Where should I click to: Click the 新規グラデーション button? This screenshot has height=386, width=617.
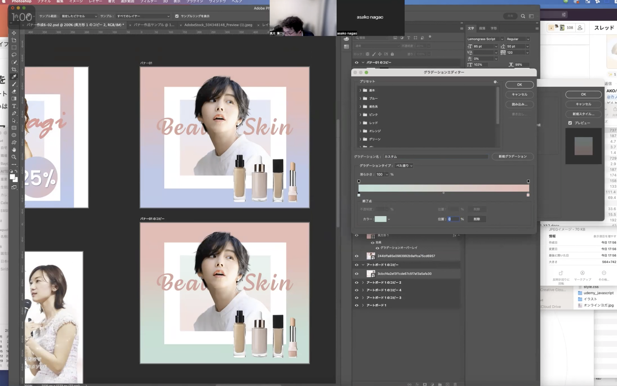[x=512, y=156]
